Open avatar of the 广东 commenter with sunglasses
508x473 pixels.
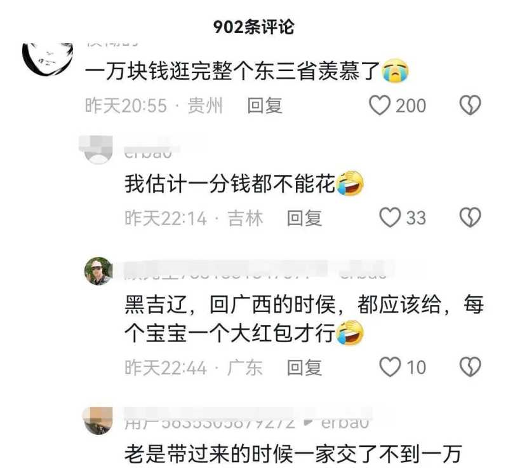pyautogui.click(x=98, y=271)
